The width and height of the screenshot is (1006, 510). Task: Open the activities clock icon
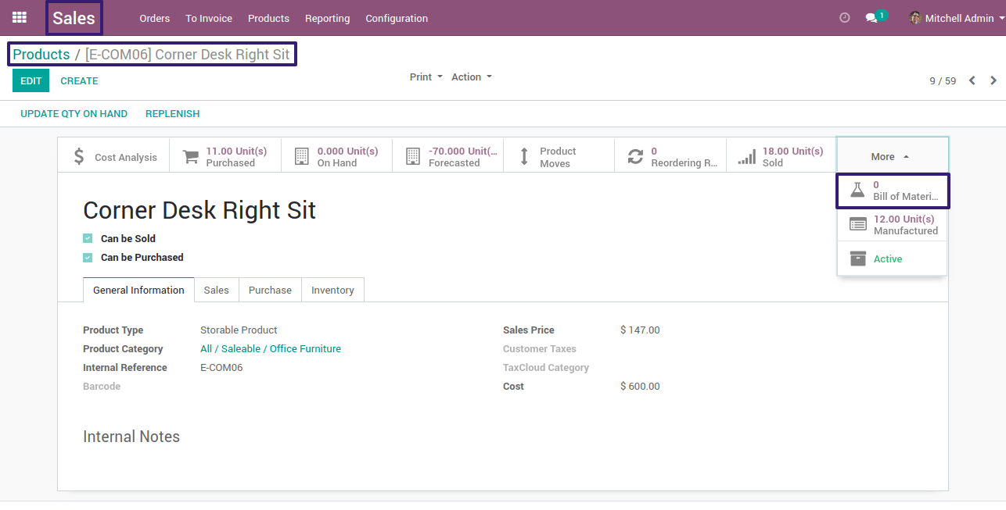(x=844, y=18)
